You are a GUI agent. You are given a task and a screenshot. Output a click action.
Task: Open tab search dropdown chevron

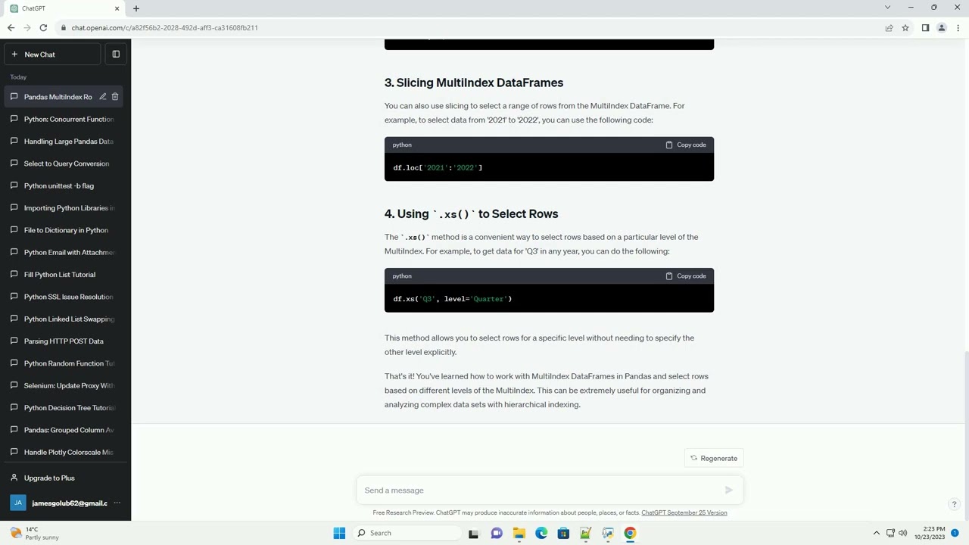887,8
